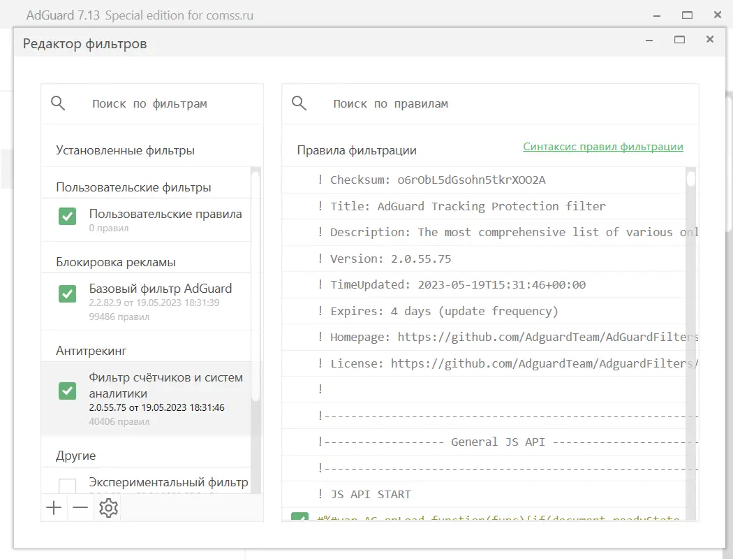Open the filtering rules syntax link
The width and height of the screenshot is (733, 559).
tap(603, 147)
